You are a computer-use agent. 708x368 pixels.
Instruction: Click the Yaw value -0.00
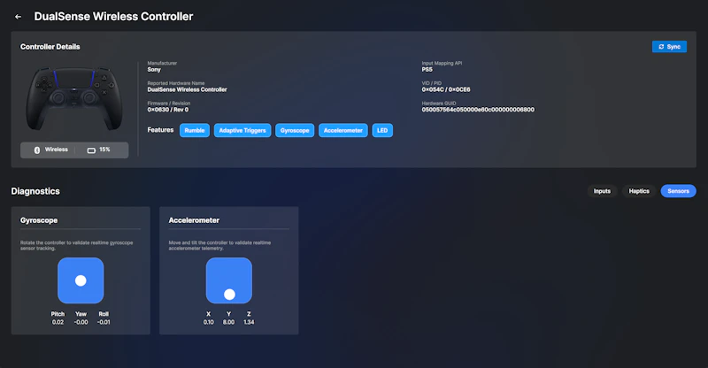[81, 322]
